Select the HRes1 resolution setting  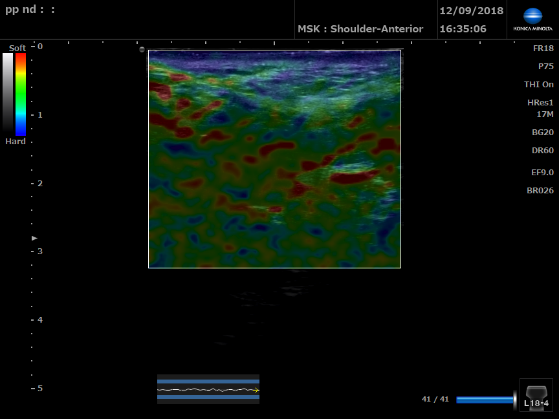click(540, 103)
